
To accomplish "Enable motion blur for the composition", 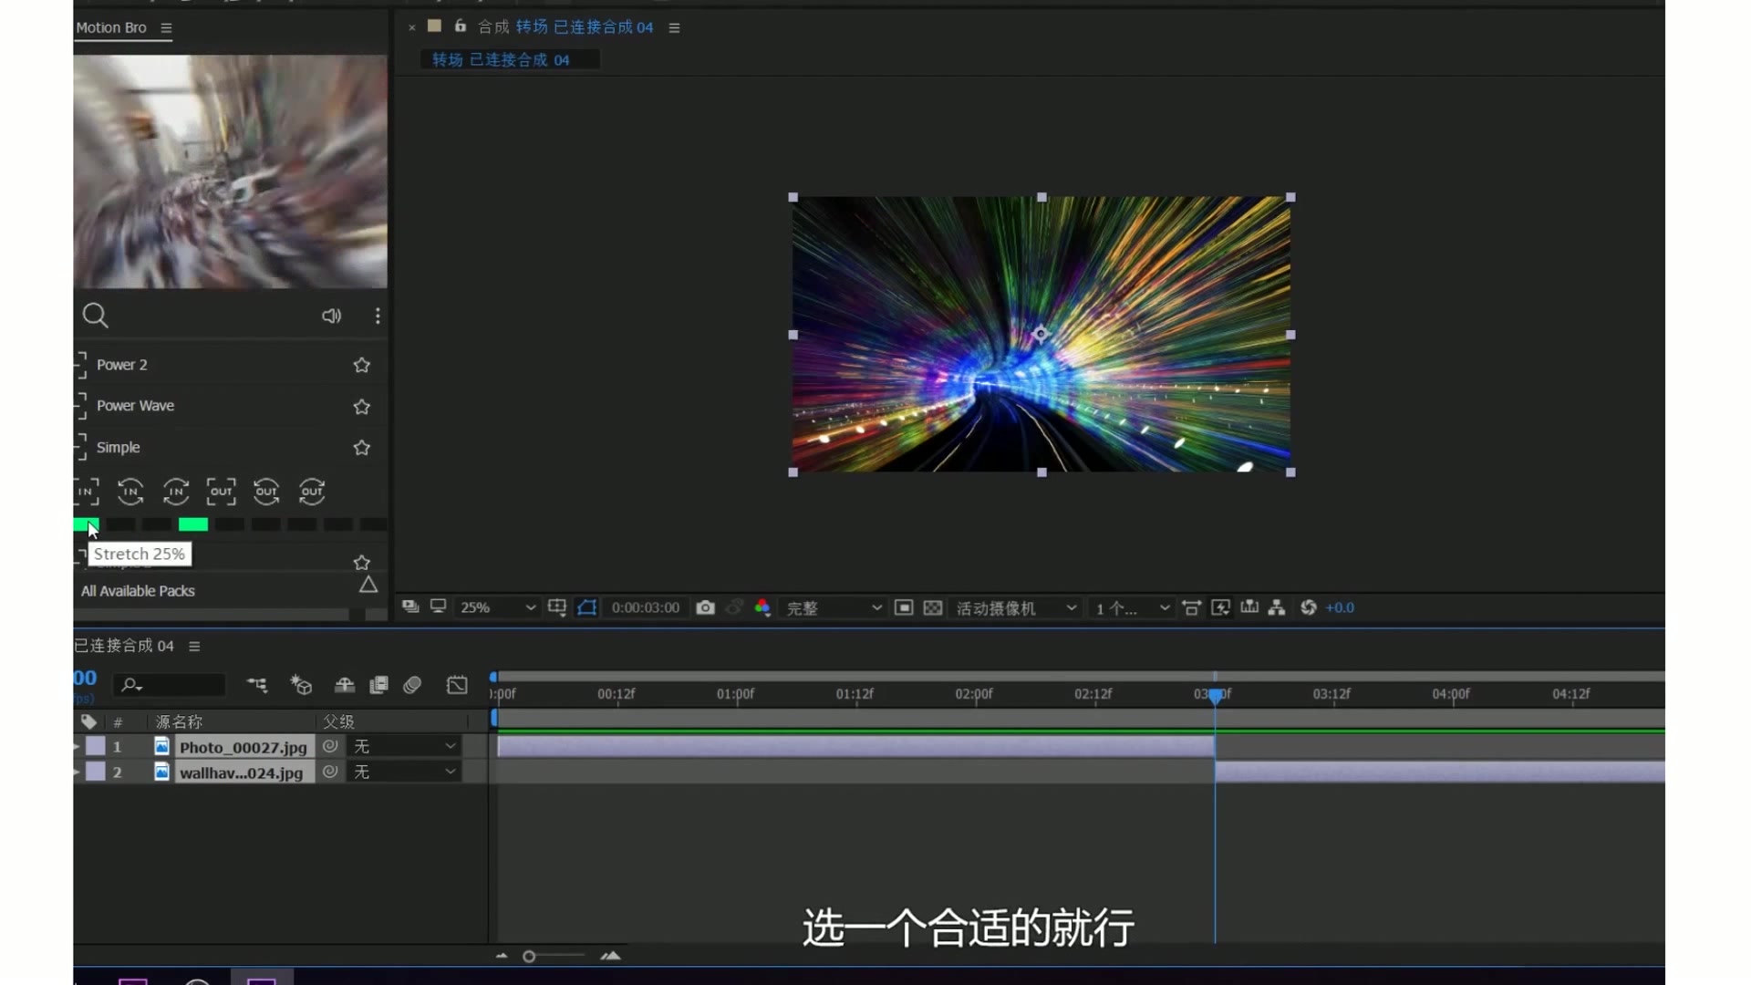I will point(412,685).
